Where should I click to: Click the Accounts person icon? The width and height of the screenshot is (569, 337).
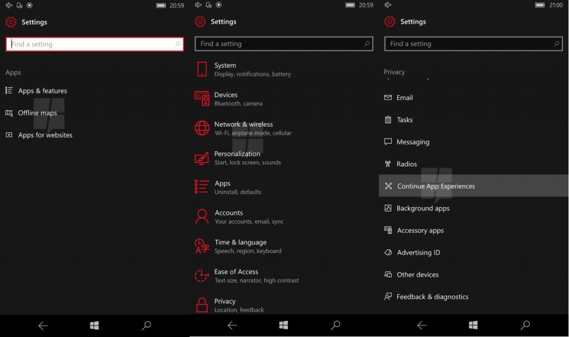click(202, 217)
